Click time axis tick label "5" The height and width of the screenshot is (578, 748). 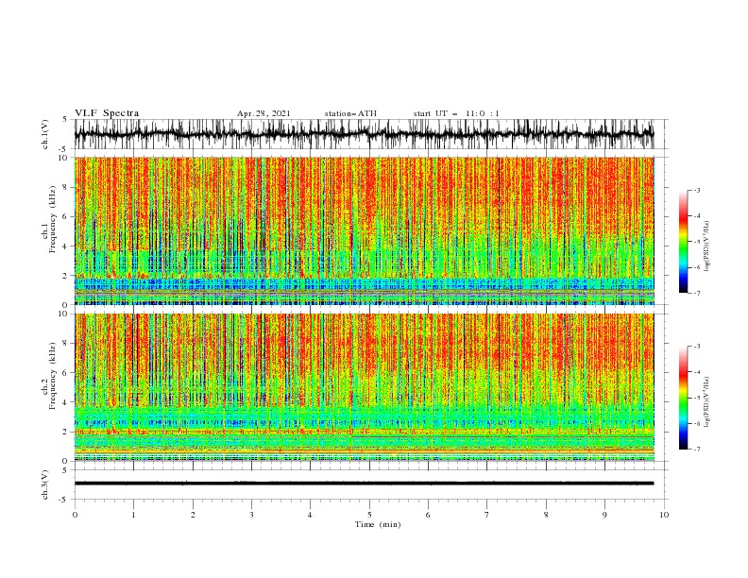369,515
